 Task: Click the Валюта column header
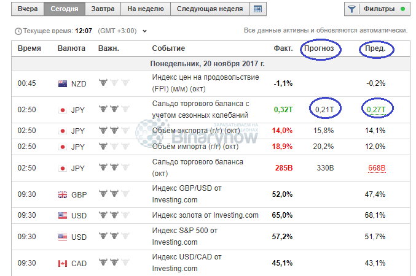pos(71,48)
